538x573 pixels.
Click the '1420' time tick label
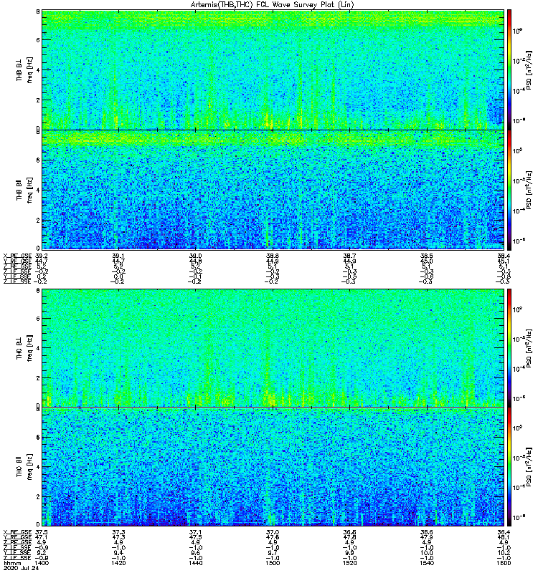click(x=118, y=563)
